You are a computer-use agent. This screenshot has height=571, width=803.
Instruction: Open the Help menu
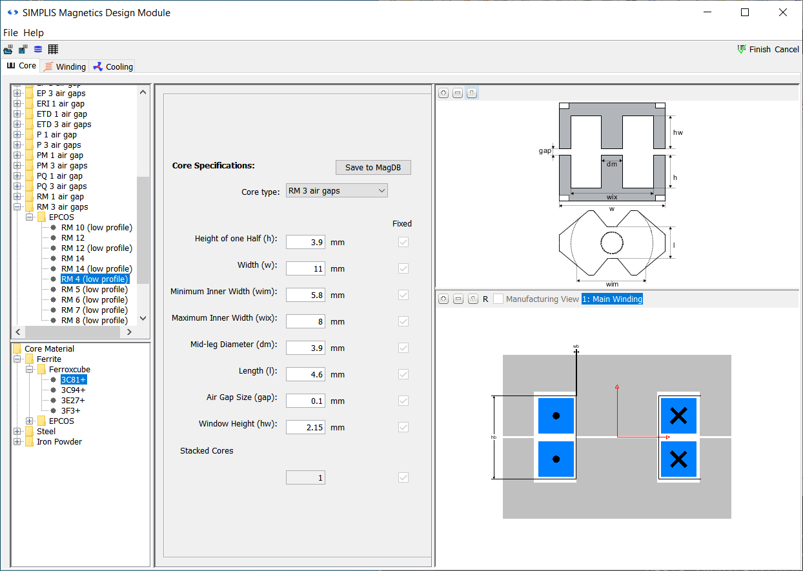point(34,32)
